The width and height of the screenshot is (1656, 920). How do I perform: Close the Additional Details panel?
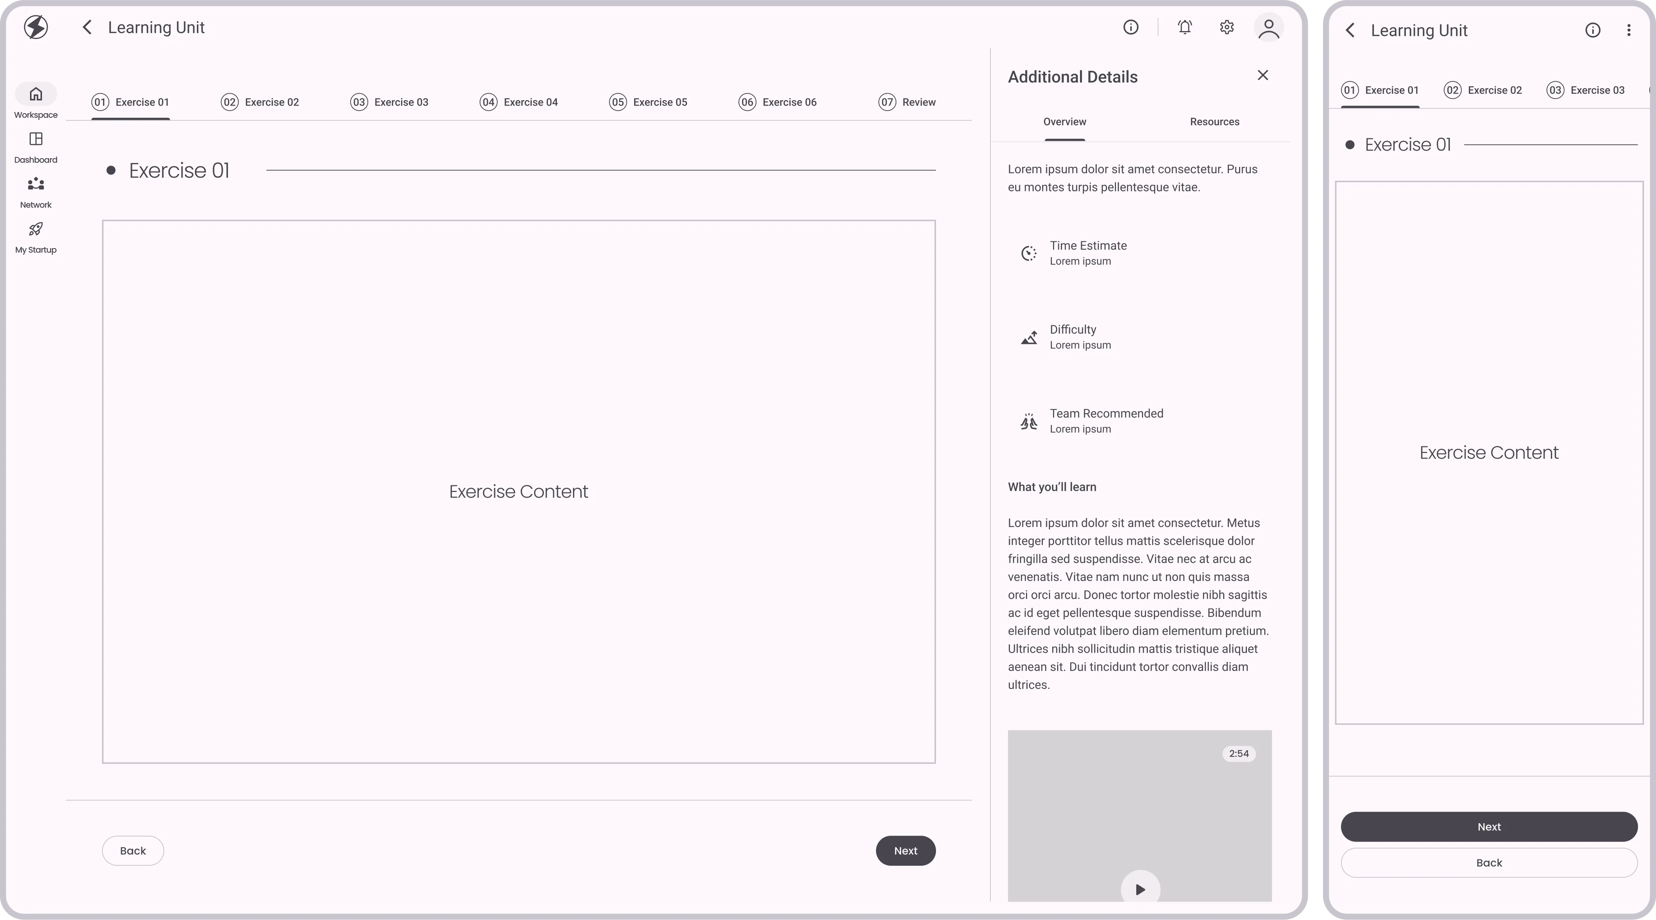tap(1262, 75)
